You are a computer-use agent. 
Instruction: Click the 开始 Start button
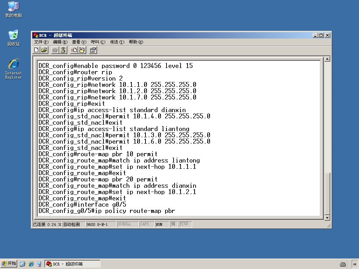(x=9, y=264)
